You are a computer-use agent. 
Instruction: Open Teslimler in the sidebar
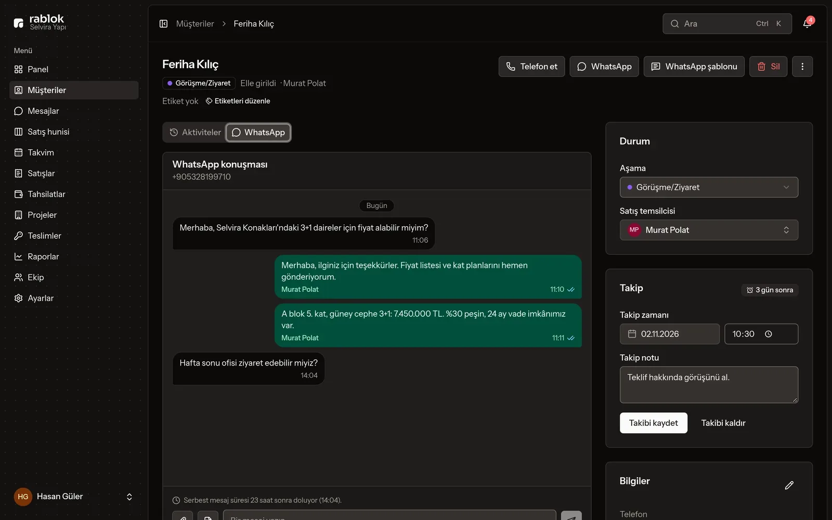(x=74, y=236)
